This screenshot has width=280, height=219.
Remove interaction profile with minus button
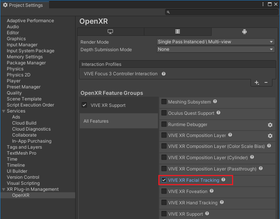click(x=266, y=82)
